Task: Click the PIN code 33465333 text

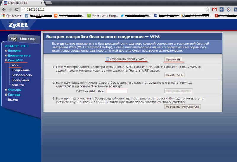Action: (97, 102)
